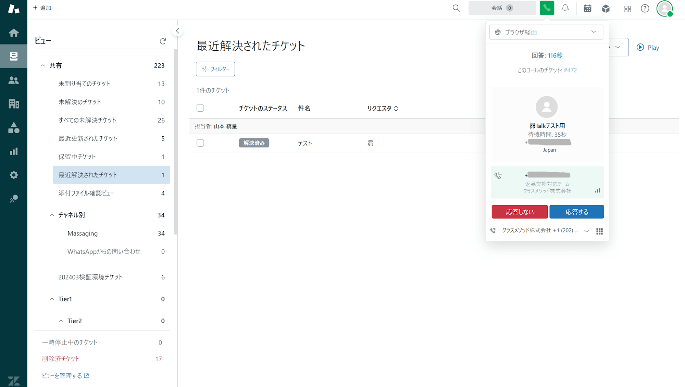This screenshot has width=685, height=387.
Task: Open the 会話 conversations button
Action: click(502, 8)
